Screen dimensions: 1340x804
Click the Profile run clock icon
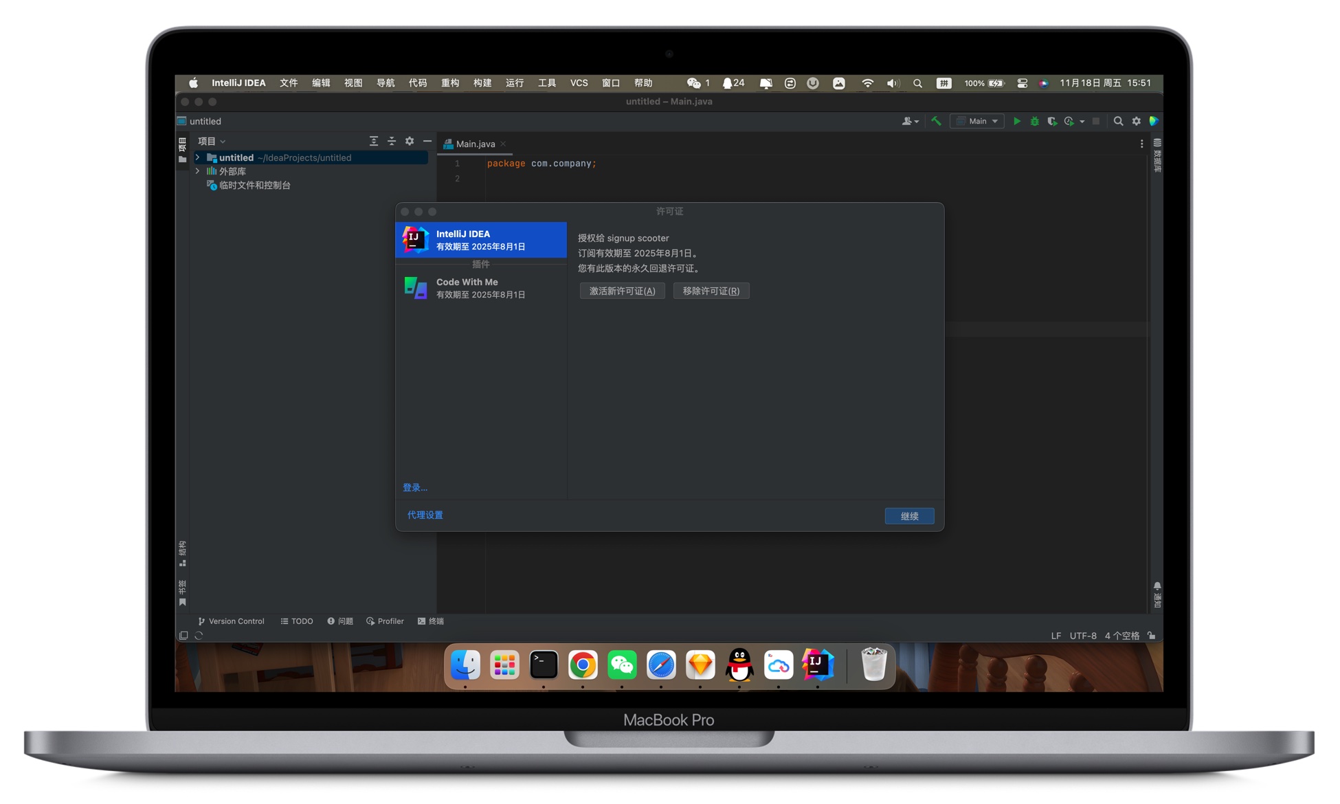pyautogui.click(x=1069, y=121)
